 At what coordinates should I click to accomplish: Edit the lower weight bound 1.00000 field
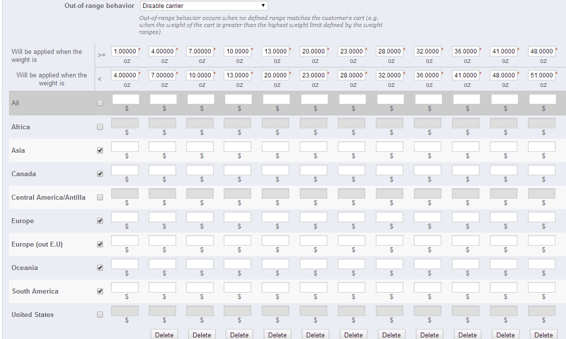coord(125,51)
